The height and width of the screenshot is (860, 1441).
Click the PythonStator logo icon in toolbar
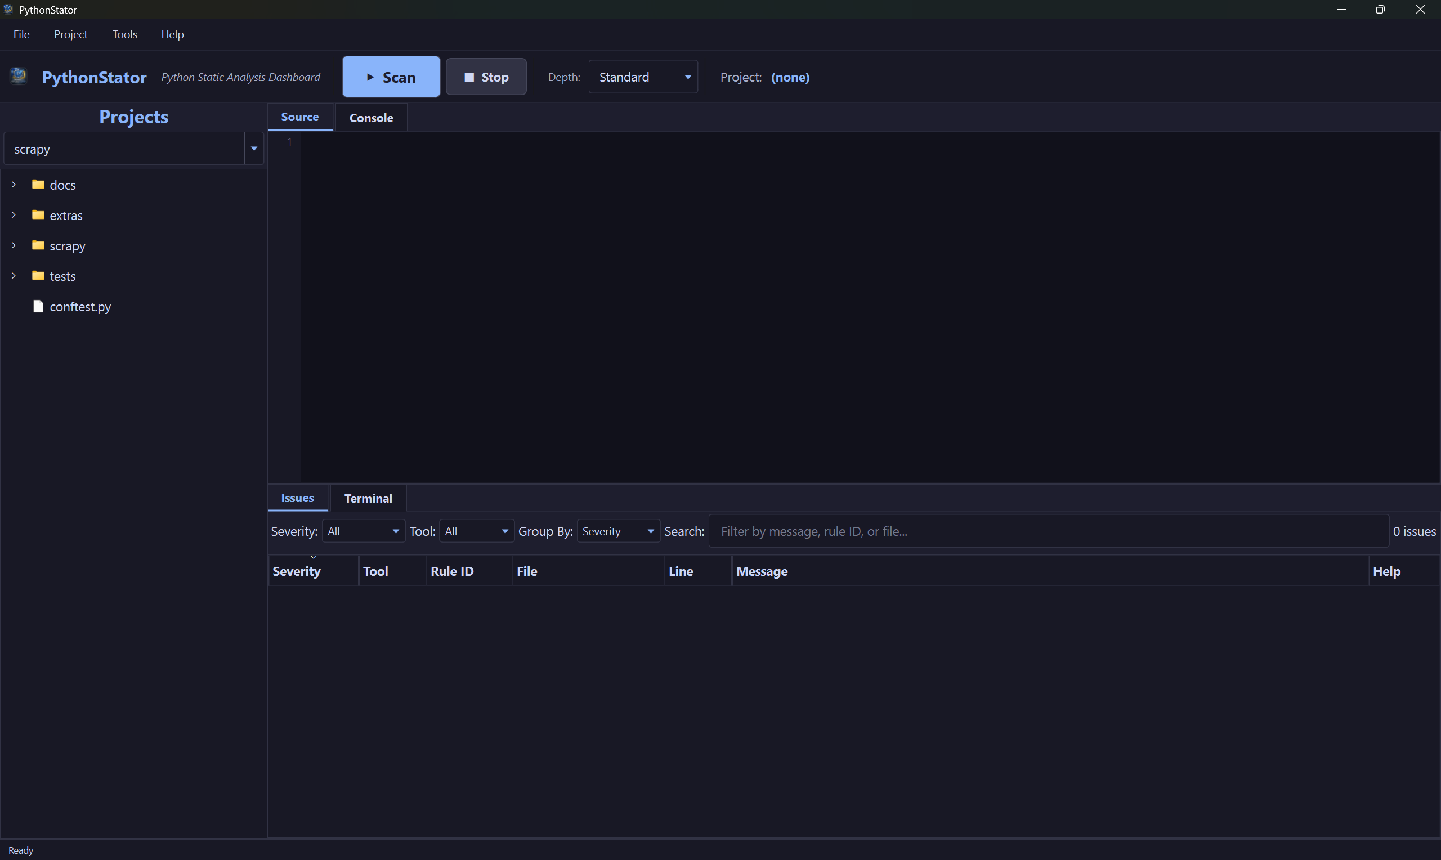point(19,76)
